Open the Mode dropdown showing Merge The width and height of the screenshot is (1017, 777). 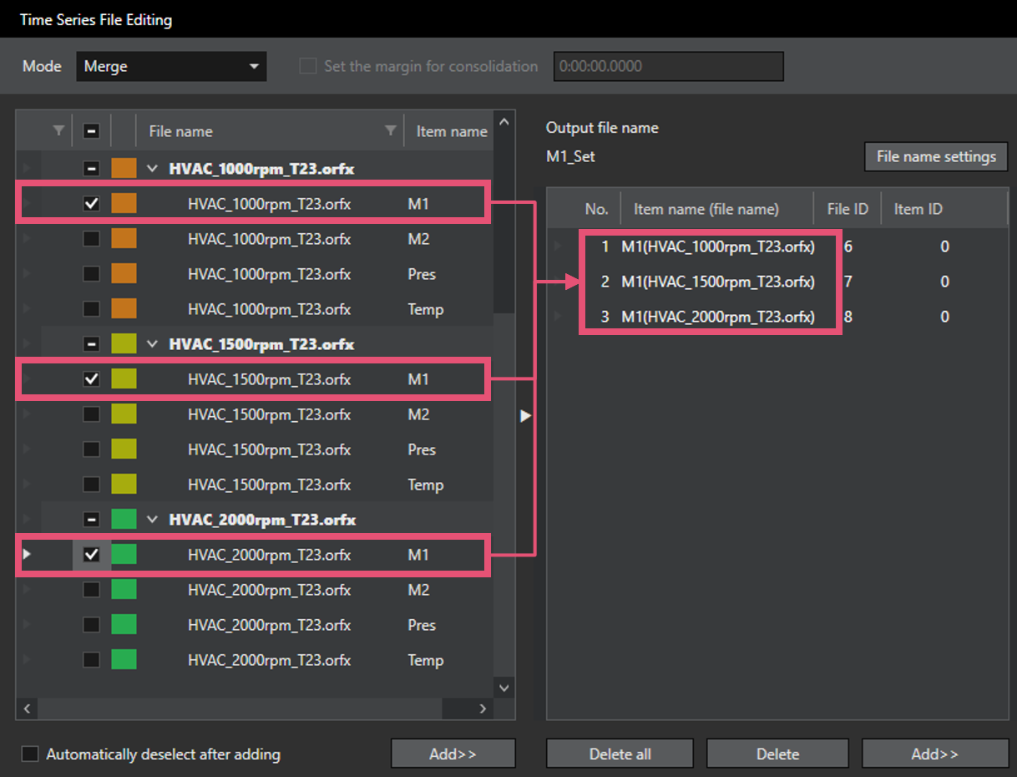pos(171,67)
